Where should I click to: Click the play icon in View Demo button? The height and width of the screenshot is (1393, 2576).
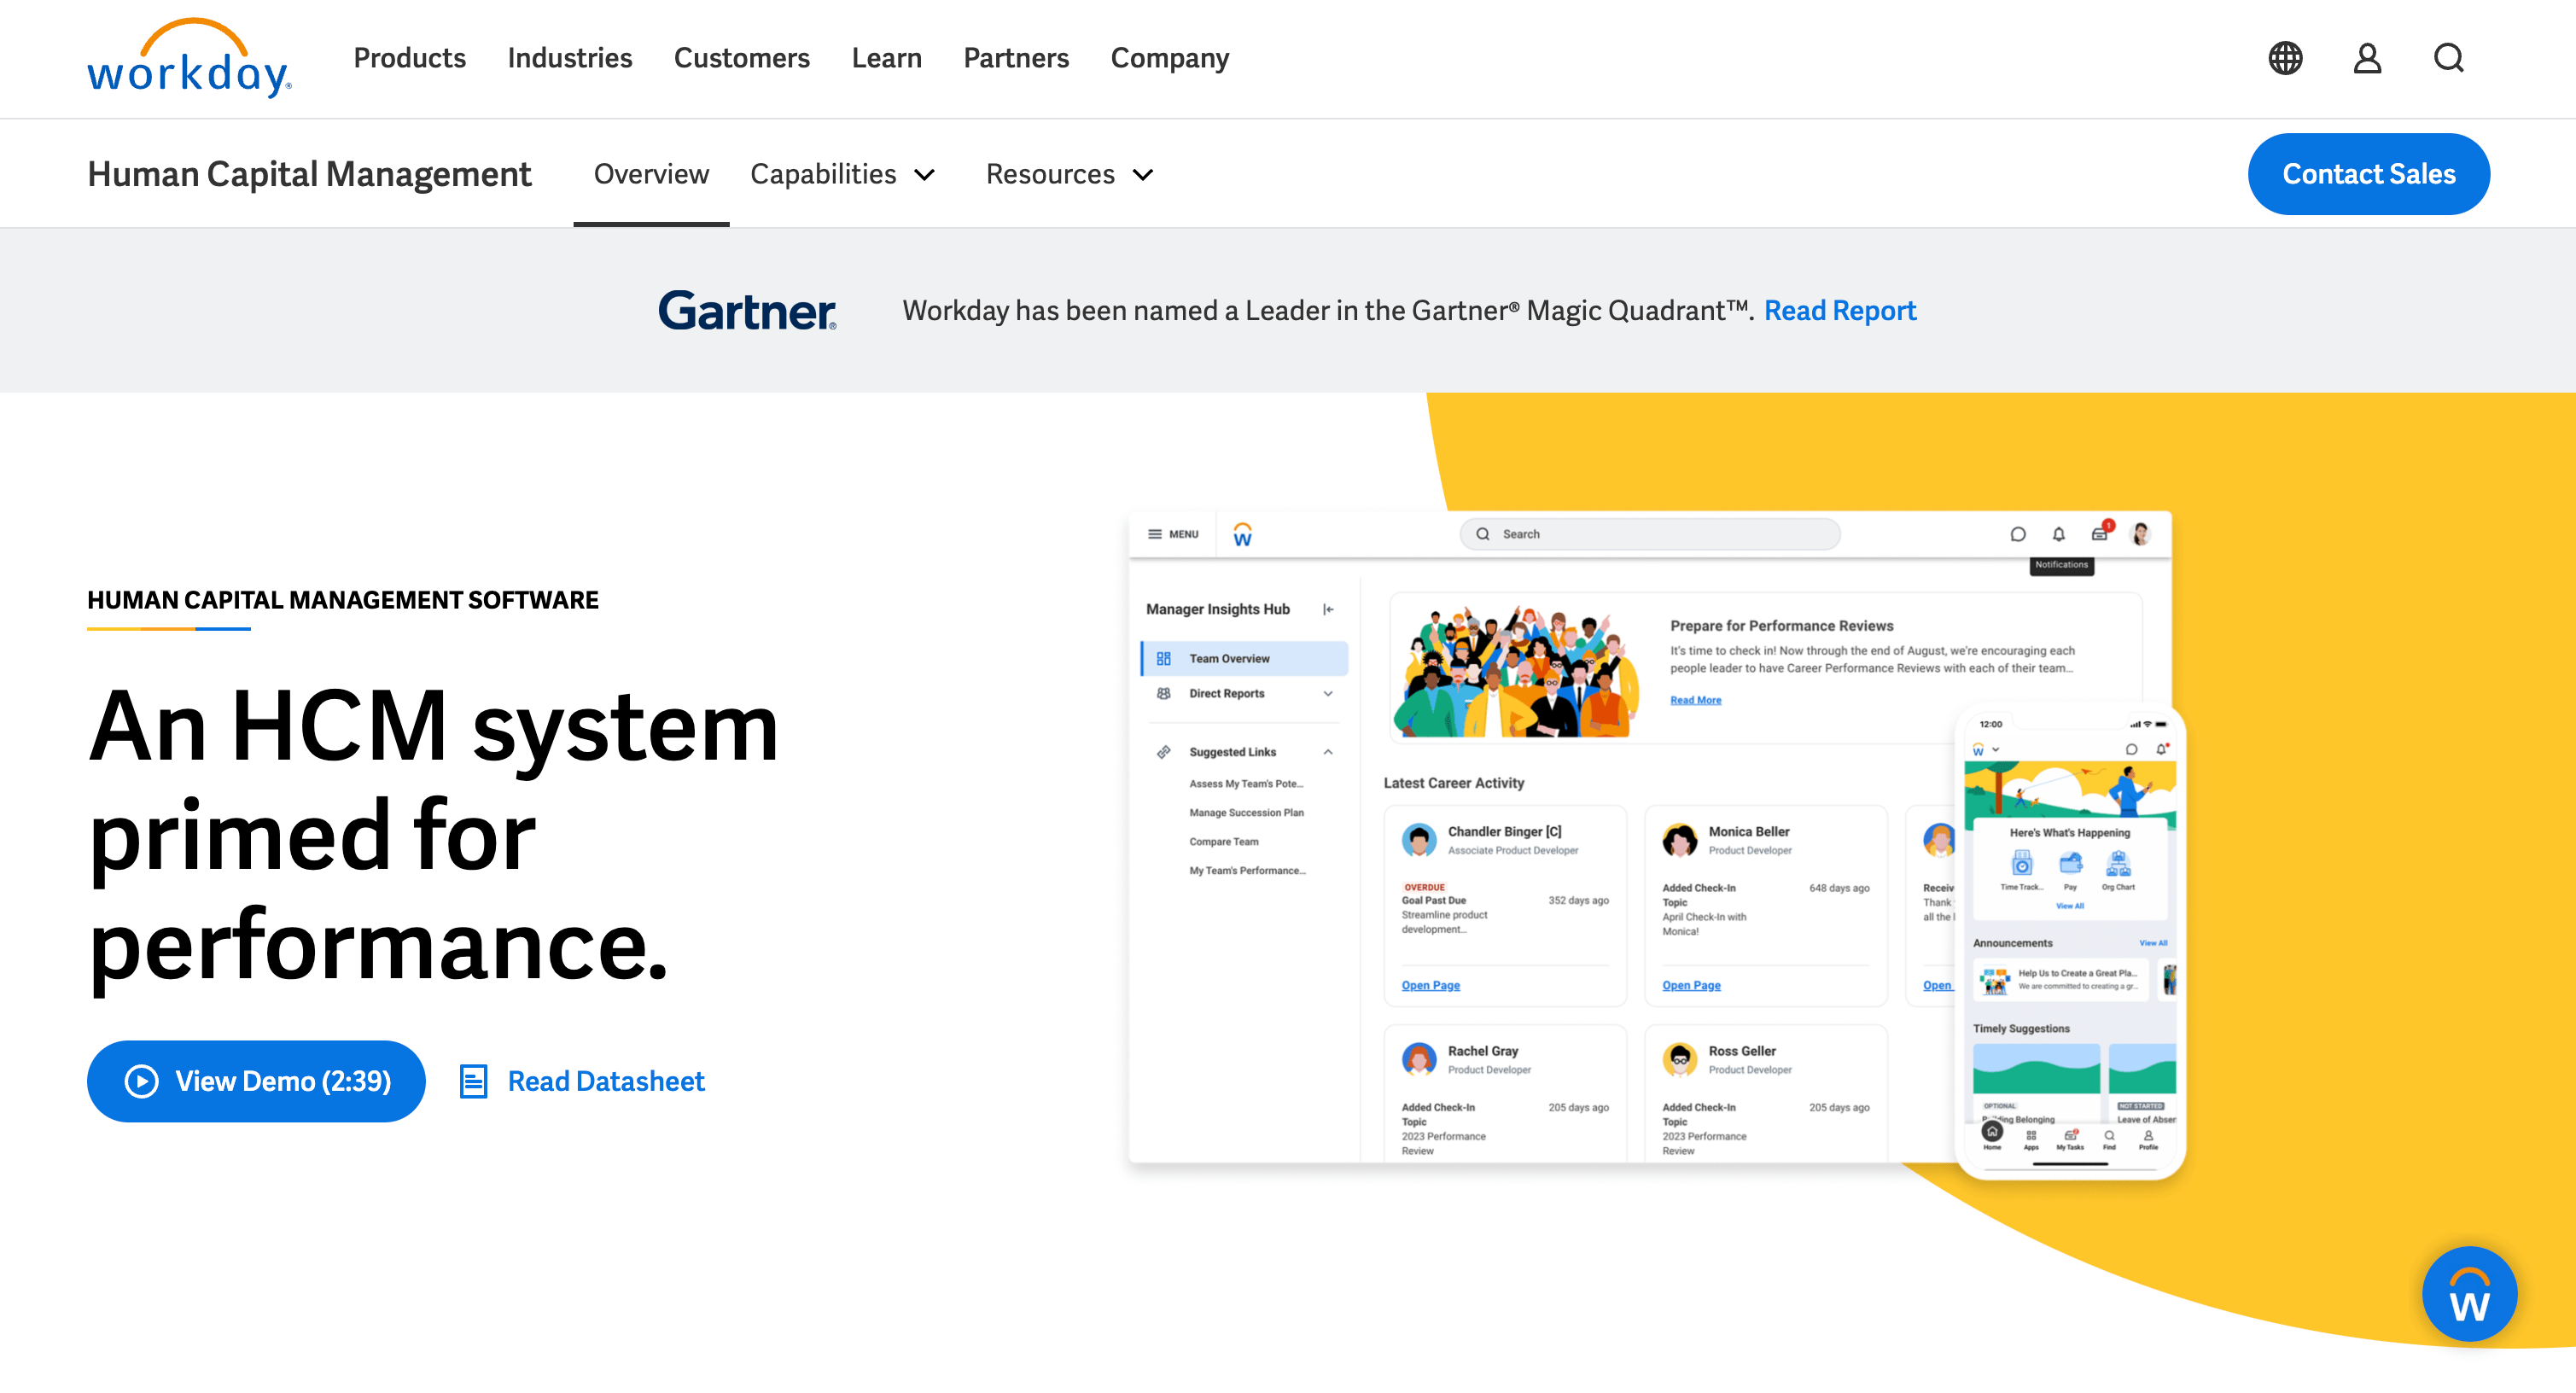tap(141, 1081)
